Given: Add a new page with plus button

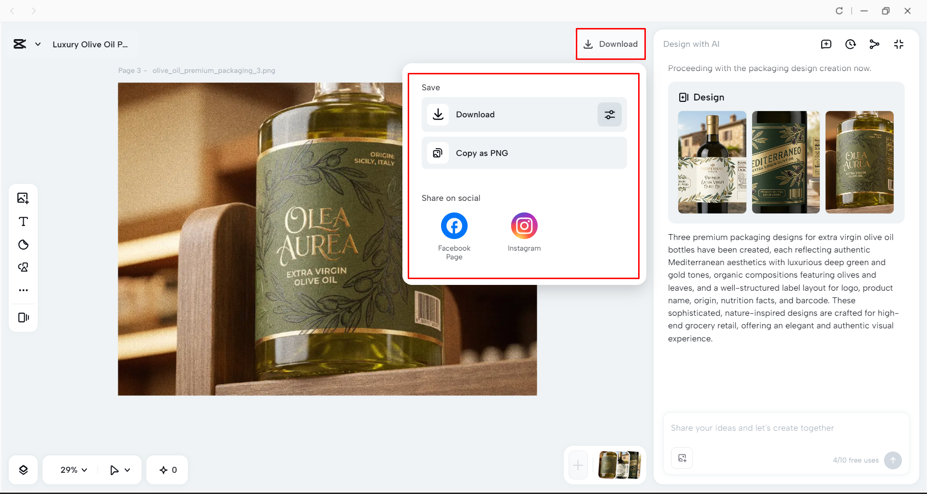Looking at the screenshot, I should pos(578,466).
